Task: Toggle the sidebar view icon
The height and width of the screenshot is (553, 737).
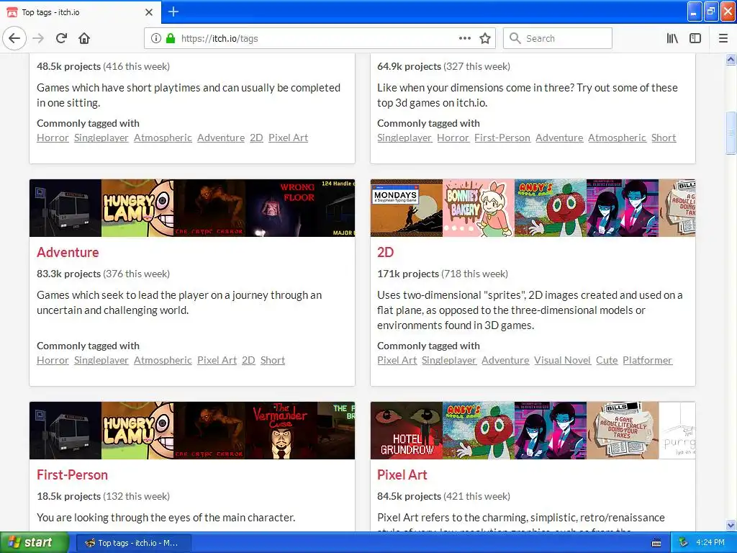Action: coord(695,39)
